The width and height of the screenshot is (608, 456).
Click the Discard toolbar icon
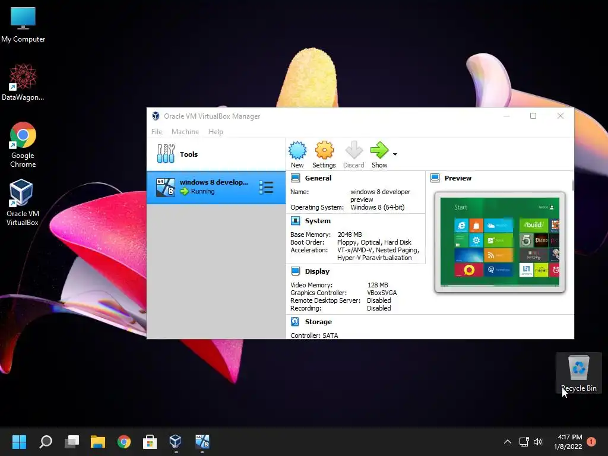click(x=354, y=150)
